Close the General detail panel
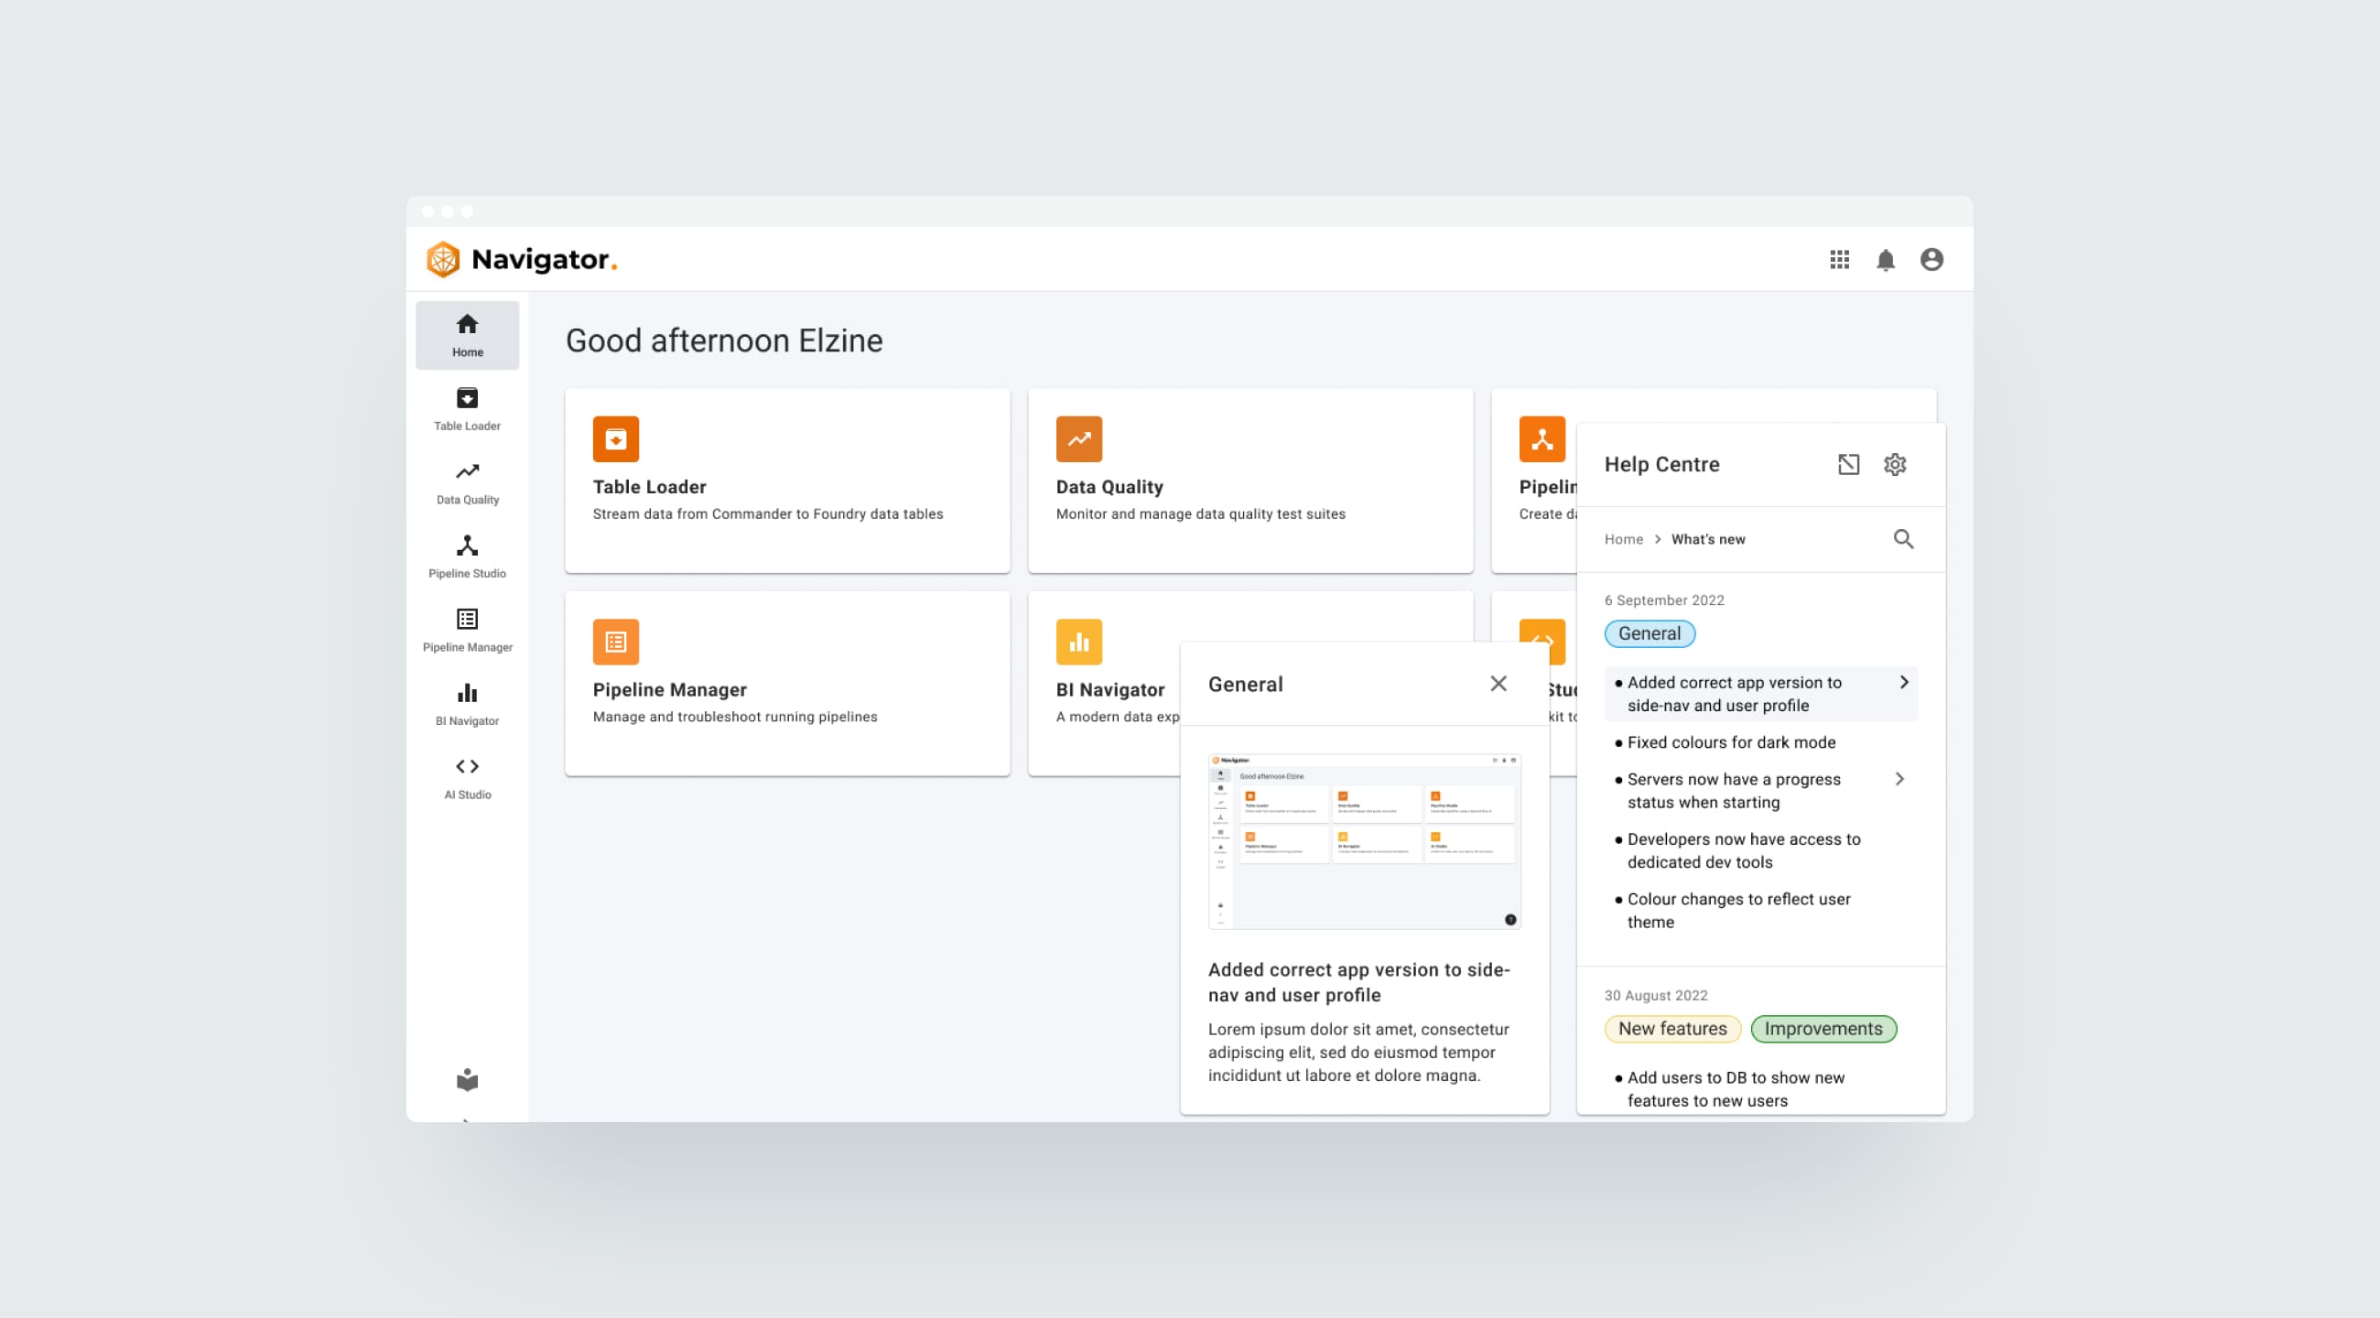Screen dimensions: 2380x1318 tap(1498, 684)
